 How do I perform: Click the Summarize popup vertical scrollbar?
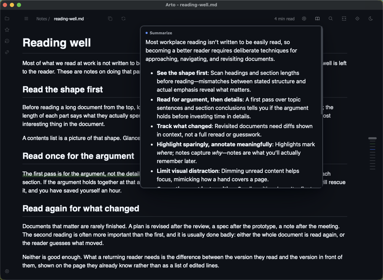pyautogui.click(x=322, y=71)
